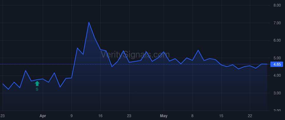
Task: Click the 6.00 price axis label
Action: pyautogui.click(x=277, y=40)
